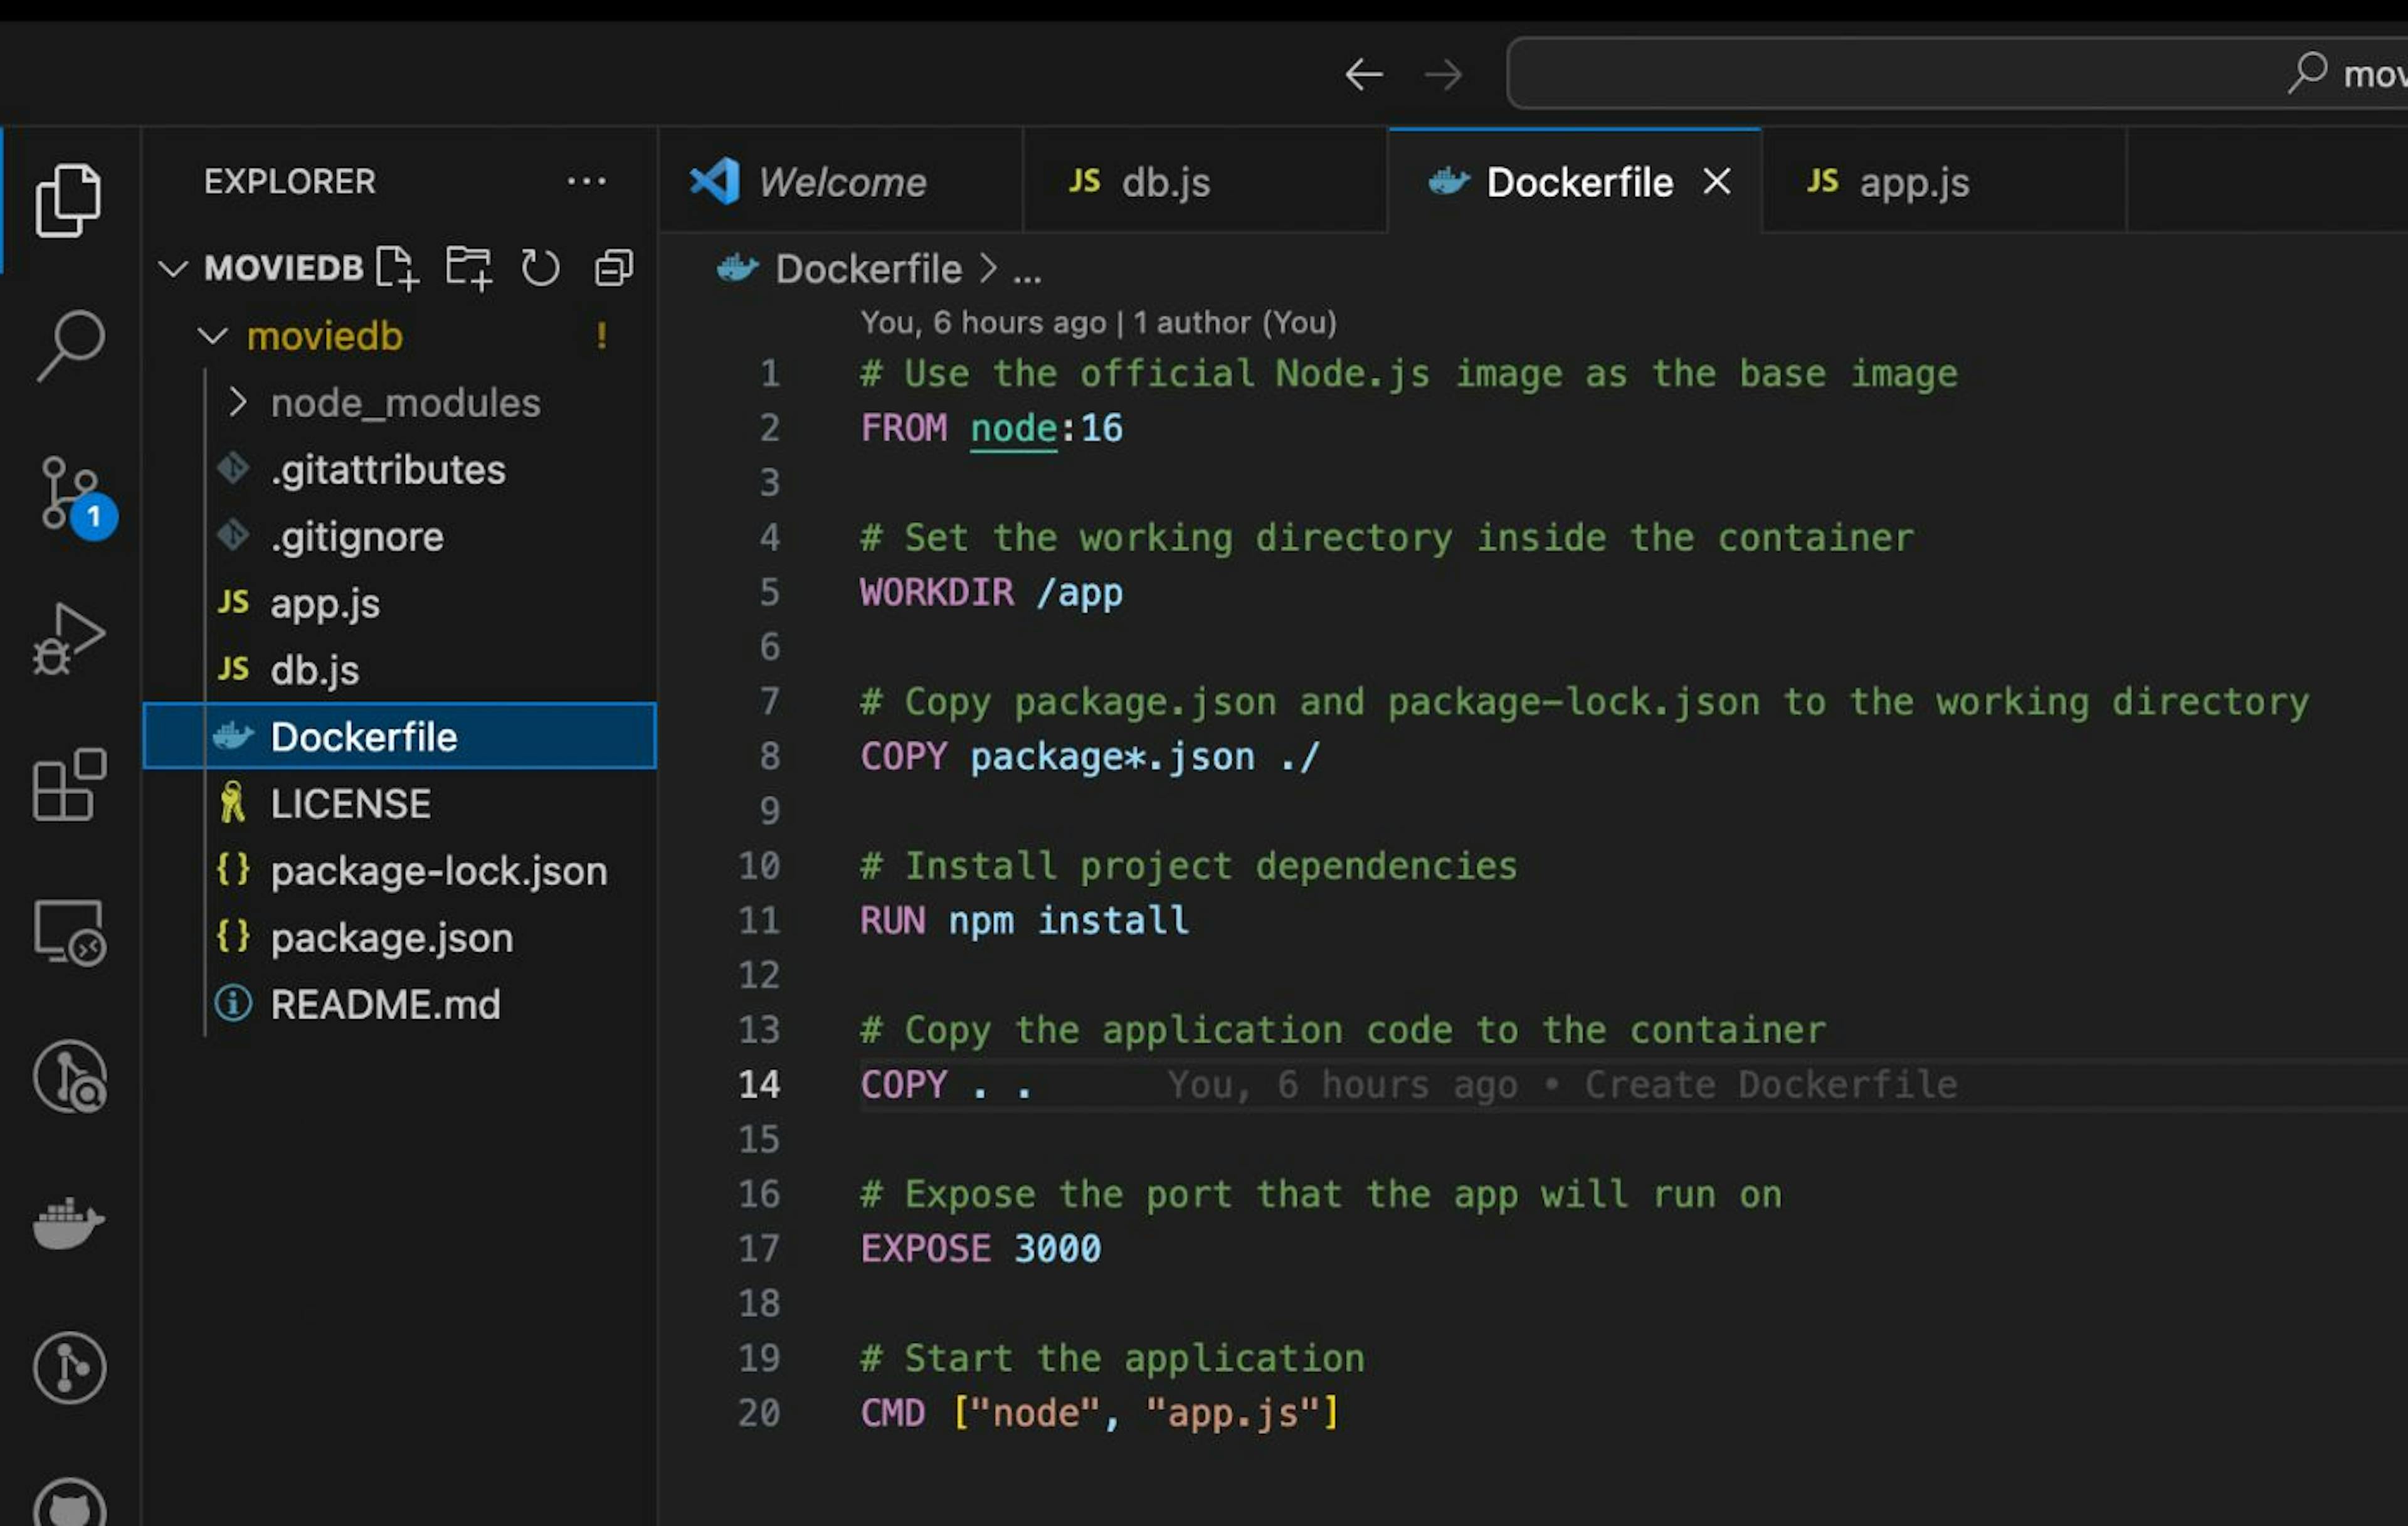Open the Explorer view in the activity bar
The image size is (2408, 1526).
pyautogui.click(x=68, y=200)
